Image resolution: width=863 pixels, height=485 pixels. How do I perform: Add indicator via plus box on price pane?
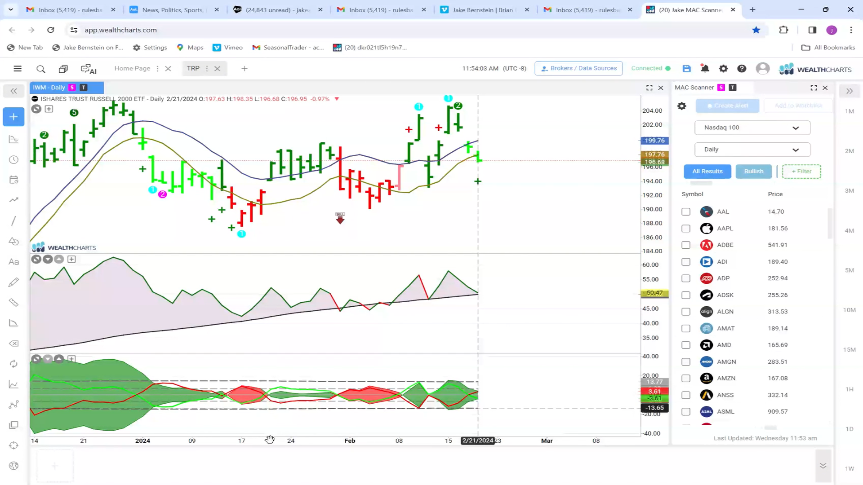click(x=49, y=109)
